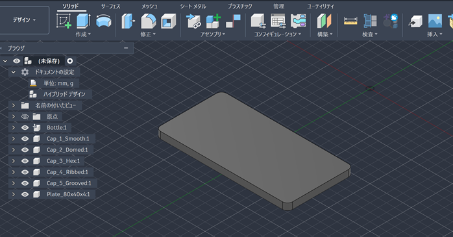Click the Bottle:1 component icon

36,127
